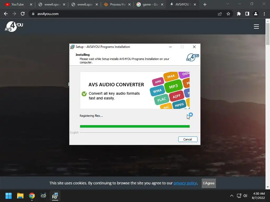Share this page from the address bar
This screenshot has width=270, height=202.
tap(220, 14)
